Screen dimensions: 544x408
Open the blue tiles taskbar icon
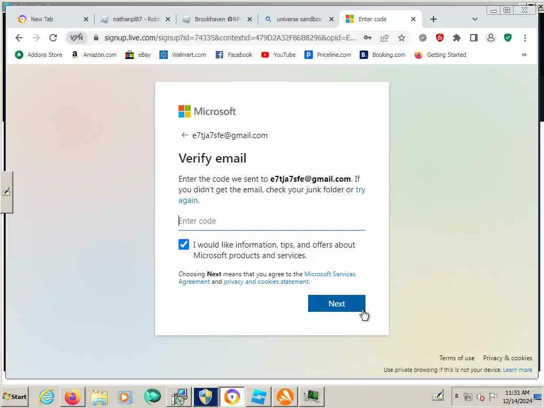click(x=259, y=396)
